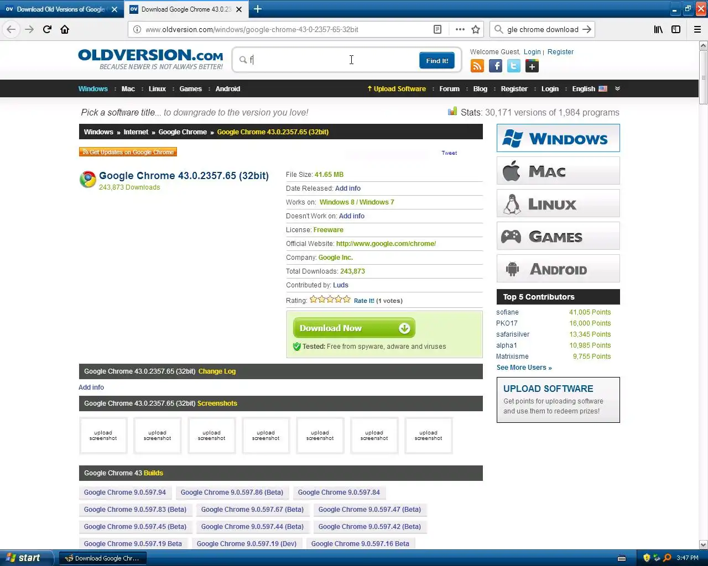Open contributor Luds profile link
The width and height of the screenshot is (708, 566).
point(341,285)
